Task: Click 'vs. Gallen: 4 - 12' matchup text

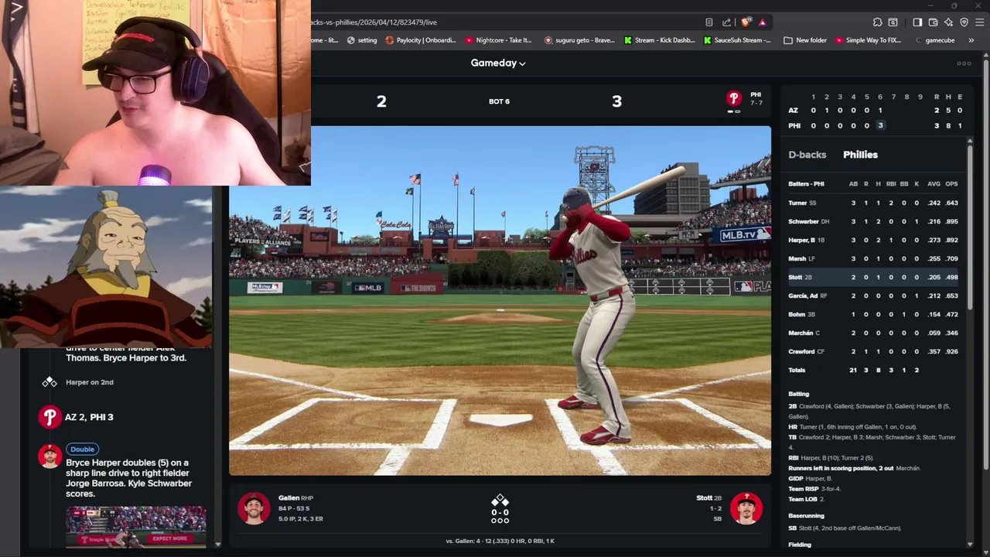Action: coord(500,541)
